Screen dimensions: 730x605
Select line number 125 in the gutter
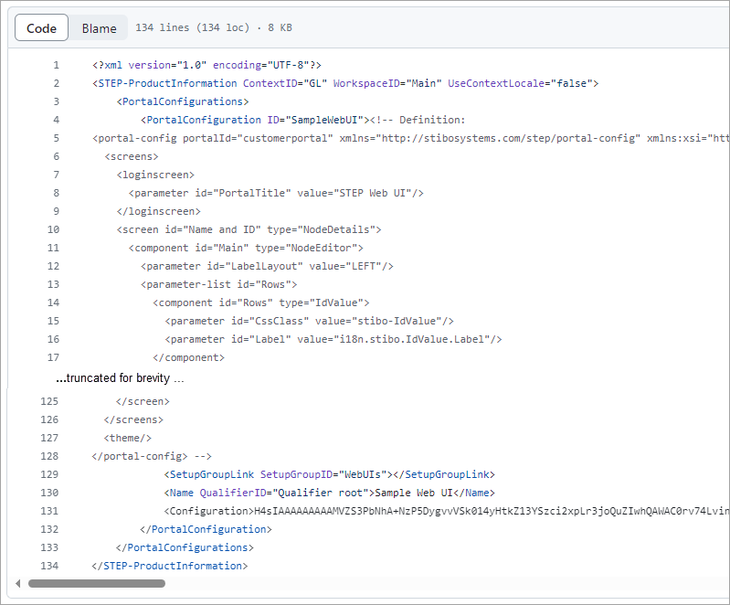pyautogui.click(x=49, y=401)
